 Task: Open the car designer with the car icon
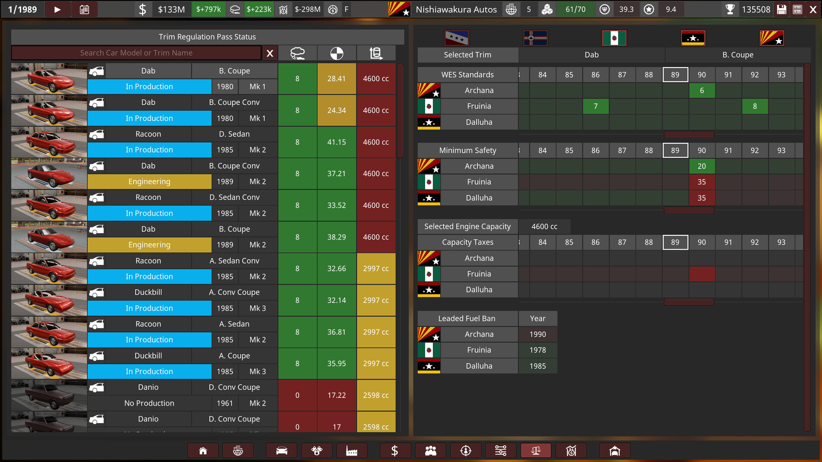pyautogui.click(x=282, y=450)
